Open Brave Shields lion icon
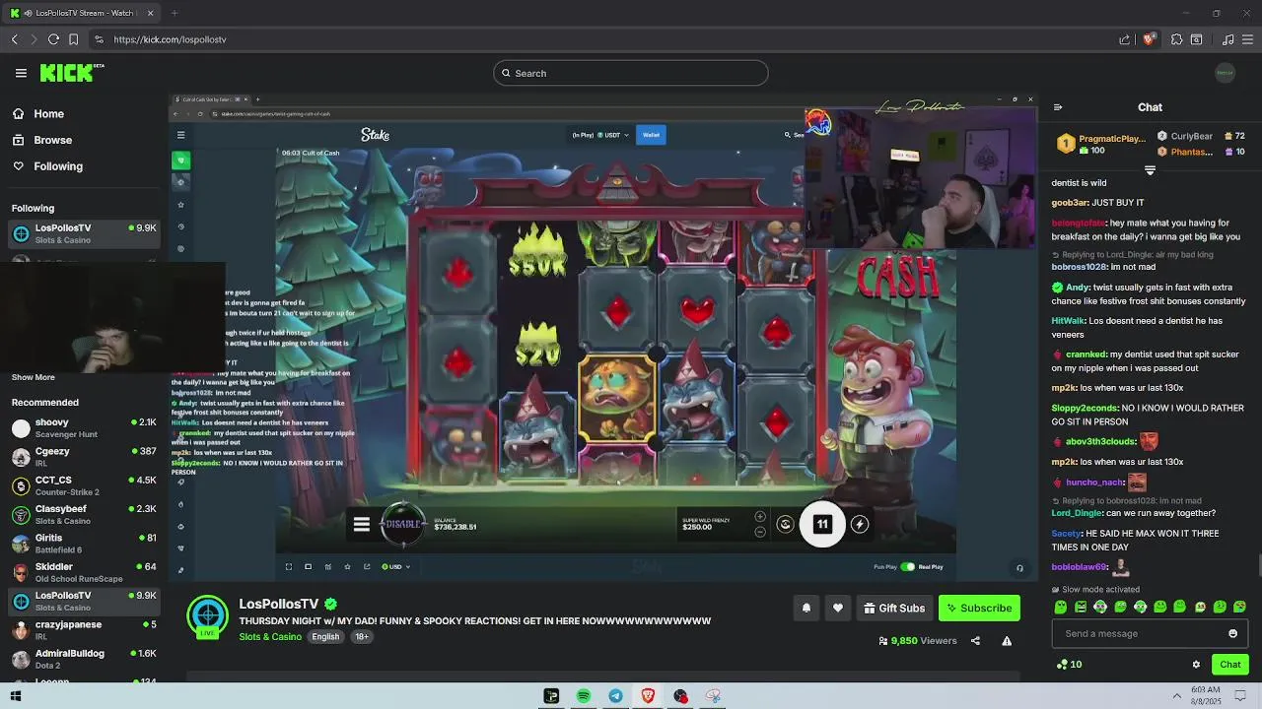The image size is (1262, 709). (1149, 39)
